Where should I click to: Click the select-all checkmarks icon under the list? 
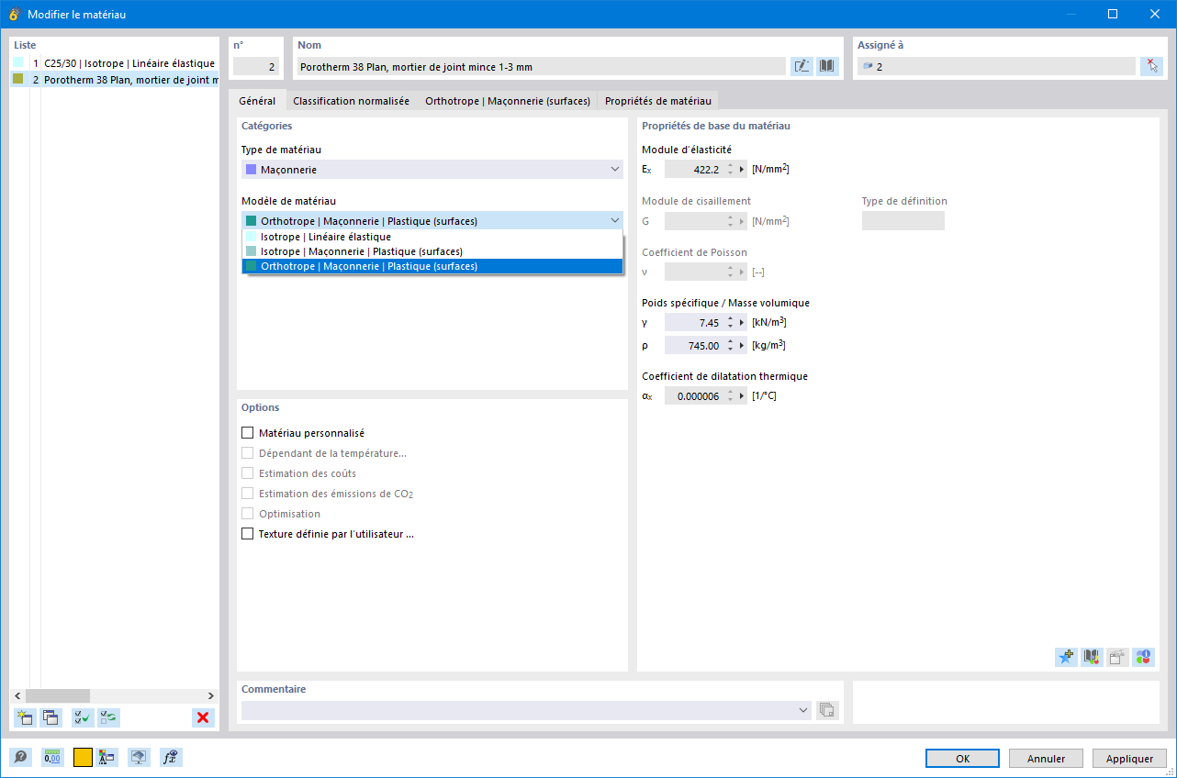pos(83,717)
